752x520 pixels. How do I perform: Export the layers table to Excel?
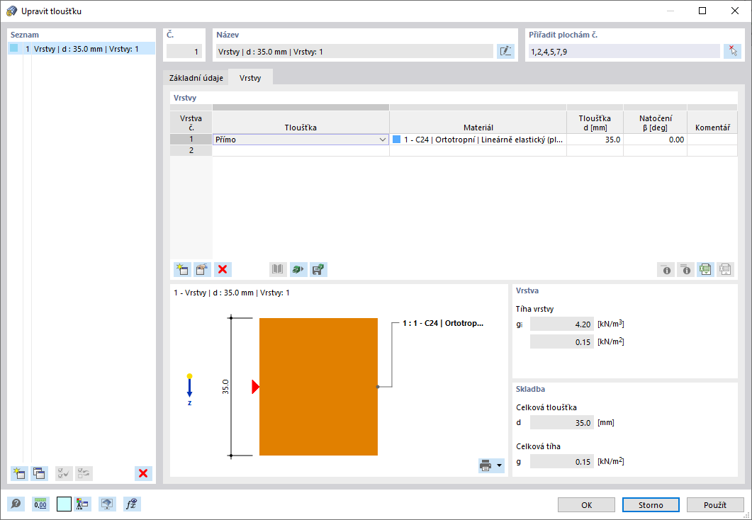tap(705, 269)
